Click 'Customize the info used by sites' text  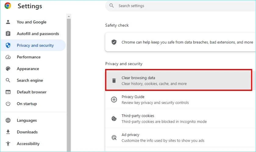click(163, 140)
